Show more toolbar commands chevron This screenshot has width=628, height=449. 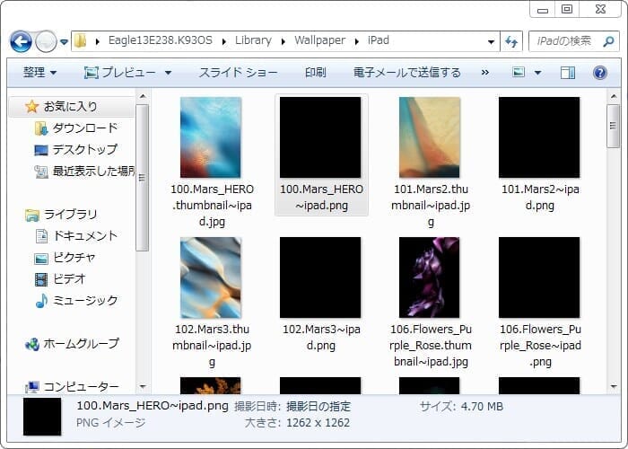(x=485, y=73)
